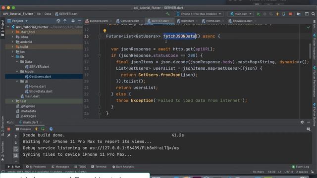Click the green inspection checkmark in editor
The height and width of the screenshot is (178, 317).
coord(308,27)
